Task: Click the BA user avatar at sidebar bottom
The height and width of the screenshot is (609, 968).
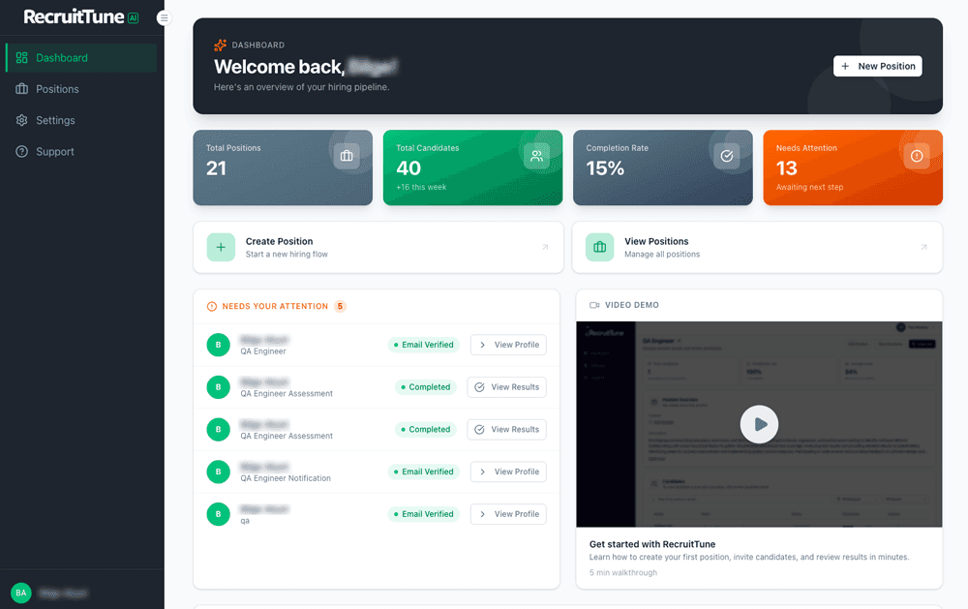Action: tap(21, 593)
